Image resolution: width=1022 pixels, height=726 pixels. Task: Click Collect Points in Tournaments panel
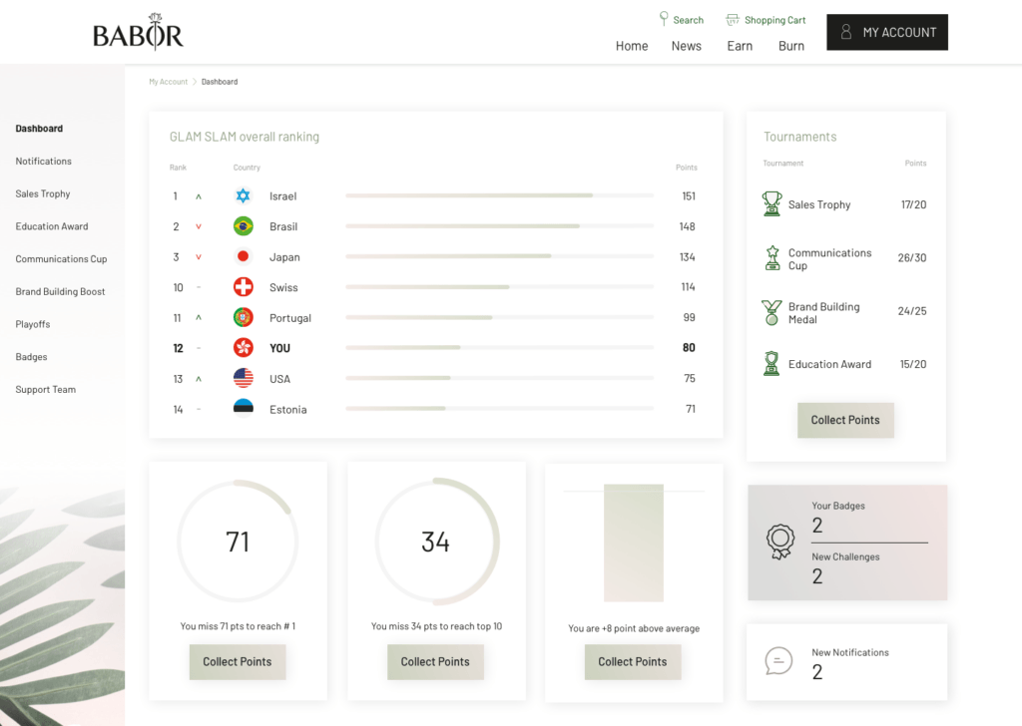tap(845, 420)
